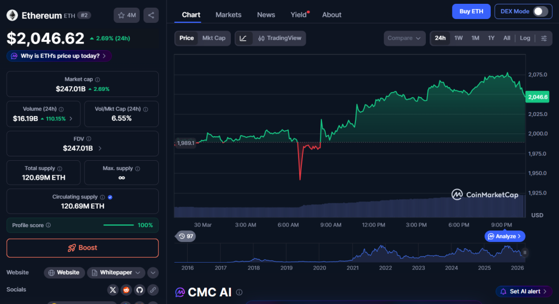Click the orange Boost button

click(x=82, y=248)
